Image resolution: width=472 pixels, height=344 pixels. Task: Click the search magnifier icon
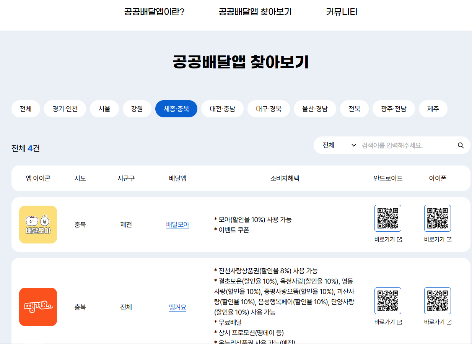click(461, 145)
